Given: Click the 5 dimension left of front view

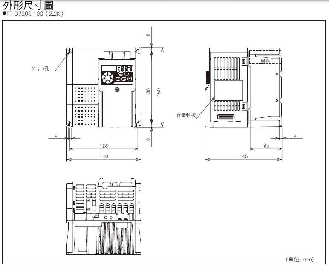Looking at the screenshot, I should 56,135.
